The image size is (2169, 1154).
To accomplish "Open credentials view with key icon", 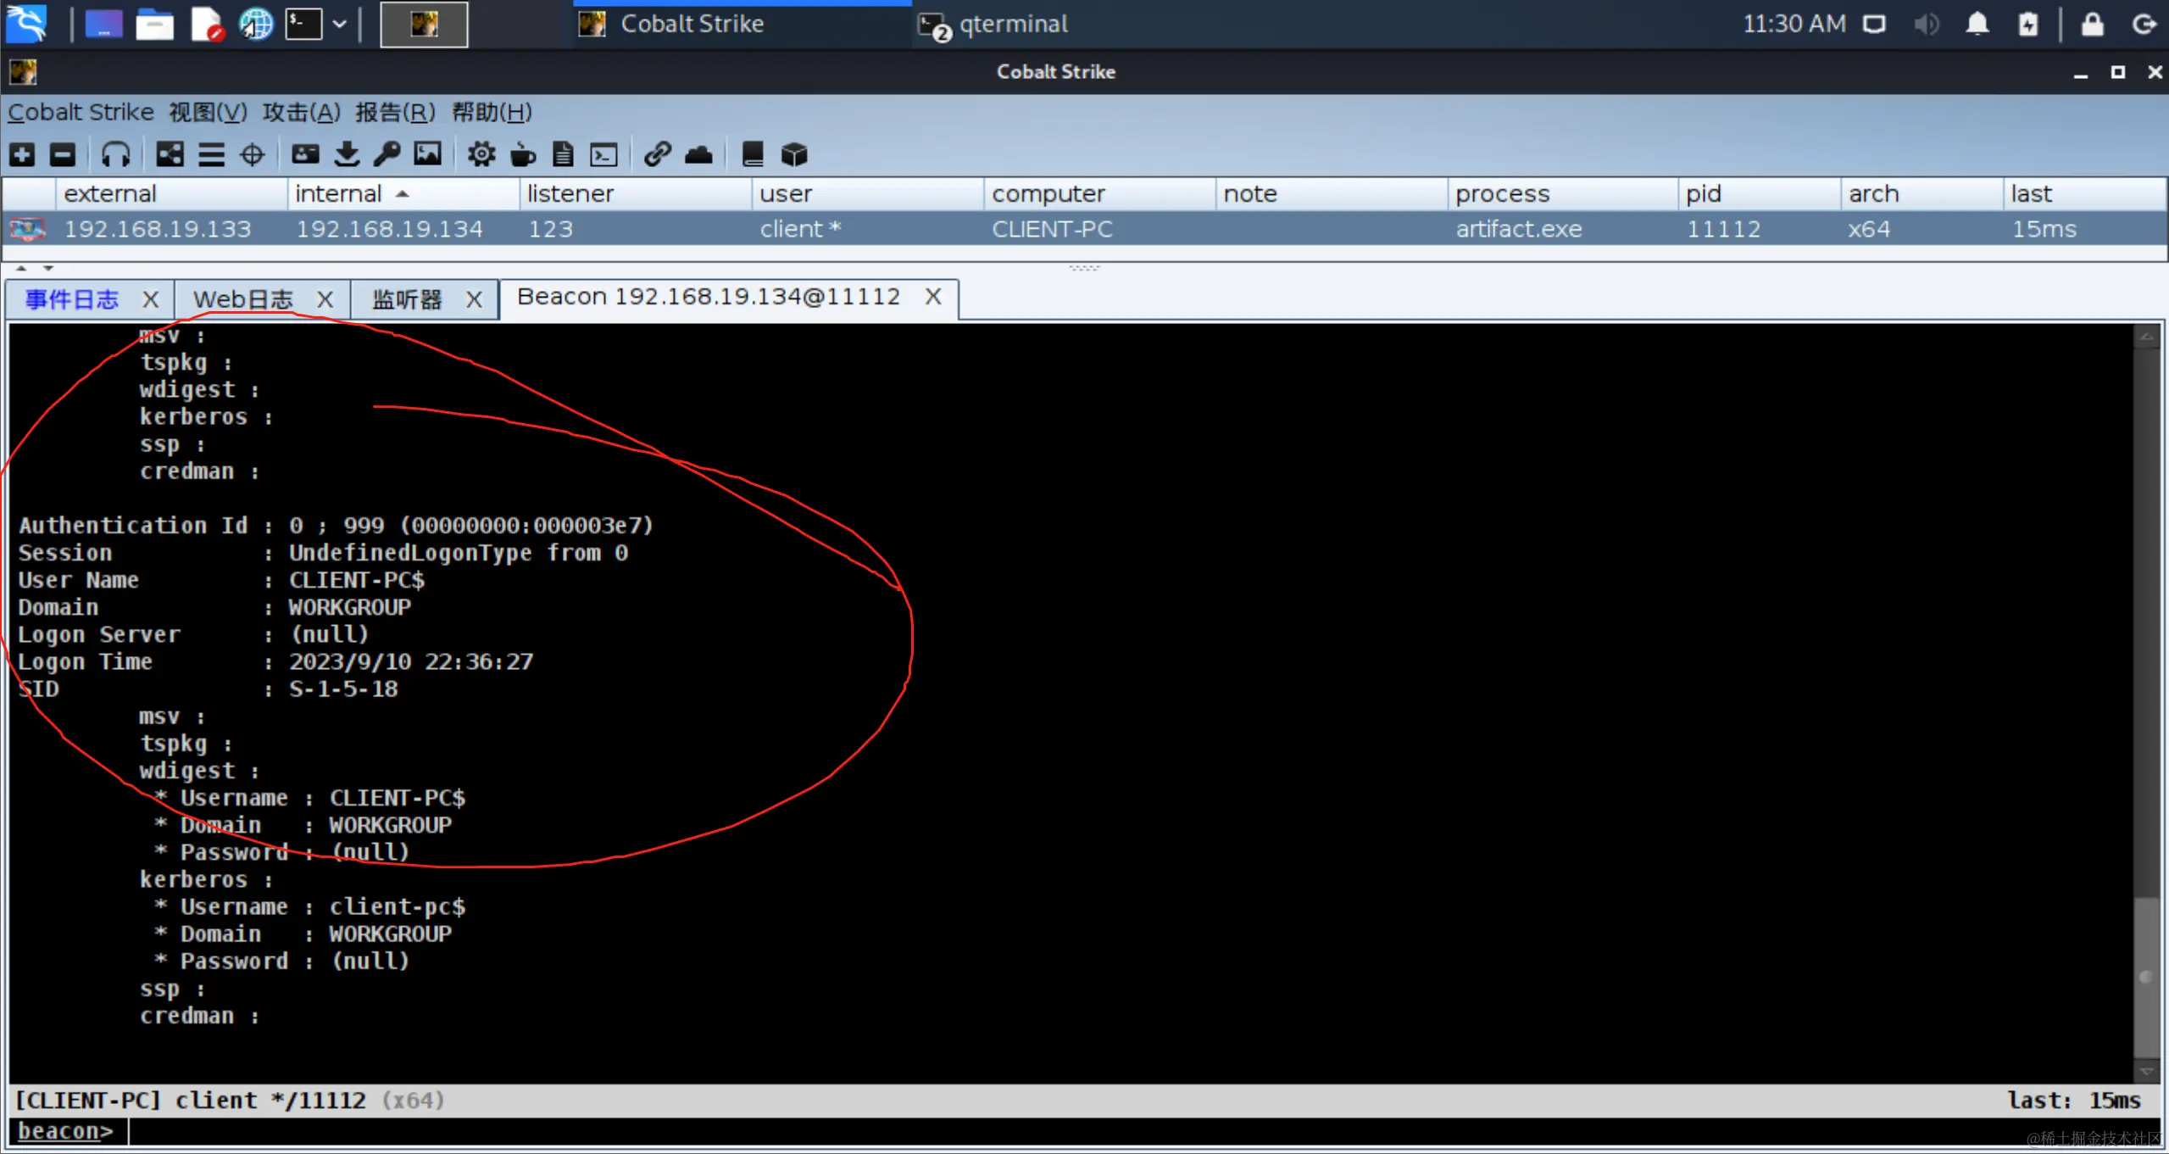I will [387, 154].
